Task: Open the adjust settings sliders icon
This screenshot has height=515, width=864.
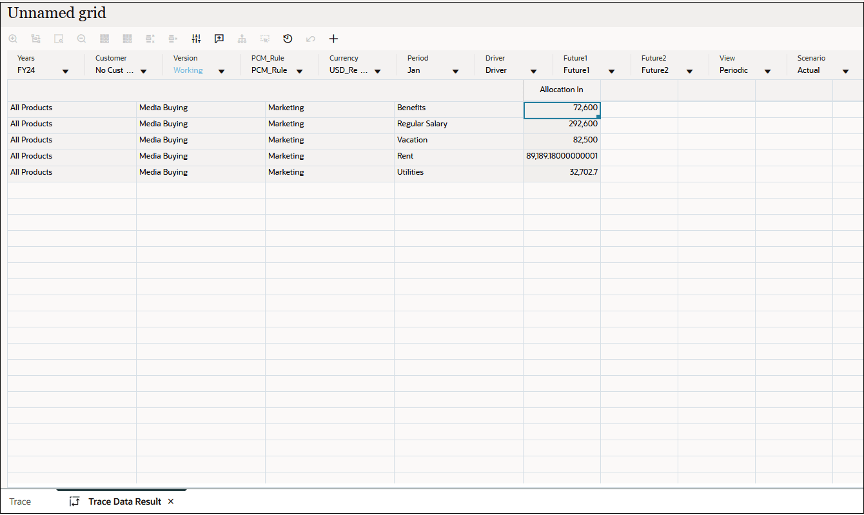Action: [196, 39]
